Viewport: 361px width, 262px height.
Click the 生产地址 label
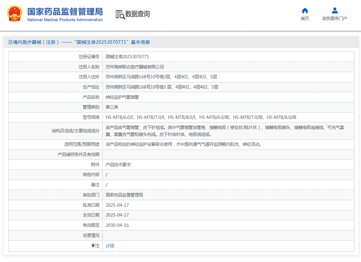pos(91,87)
